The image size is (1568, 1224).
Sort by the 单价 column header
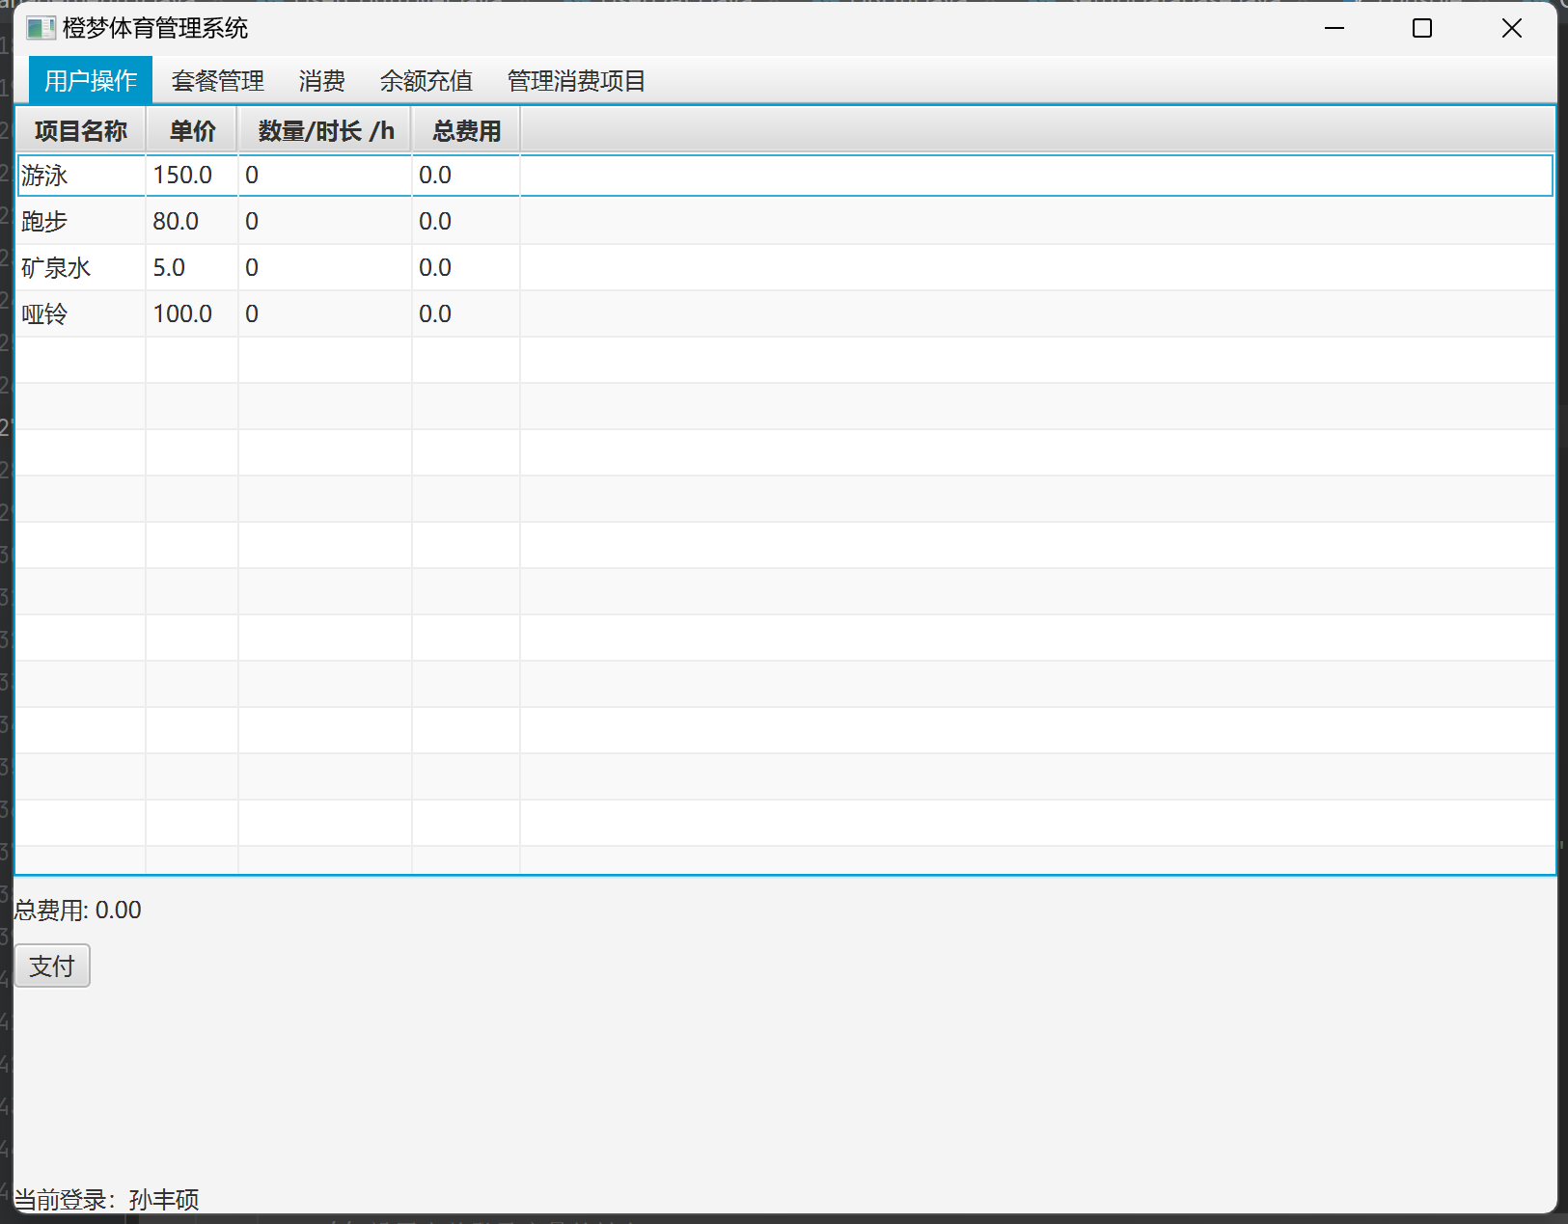pos(192,131)
